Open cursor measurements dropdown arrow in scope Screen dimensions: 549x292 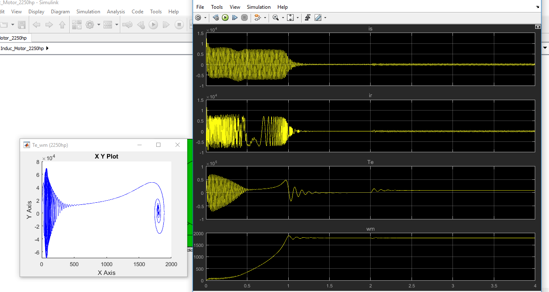click(x=325, y=18)
